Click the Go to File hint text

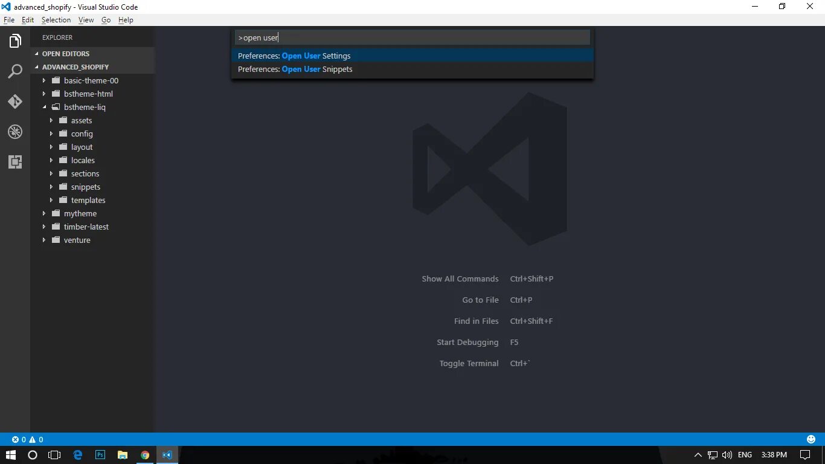pos(481,300)
